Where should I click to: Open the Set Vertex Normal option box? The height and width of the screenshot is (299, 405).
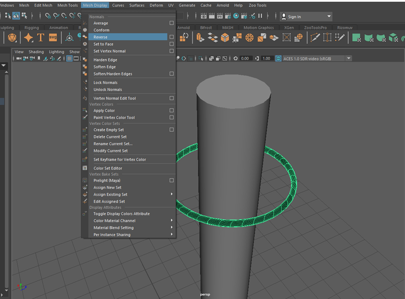tap(171, 51)
